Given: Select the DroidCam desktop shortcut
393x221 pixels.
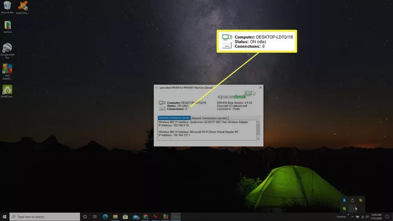Looking at the screenshot, I should tap(7, 91).
